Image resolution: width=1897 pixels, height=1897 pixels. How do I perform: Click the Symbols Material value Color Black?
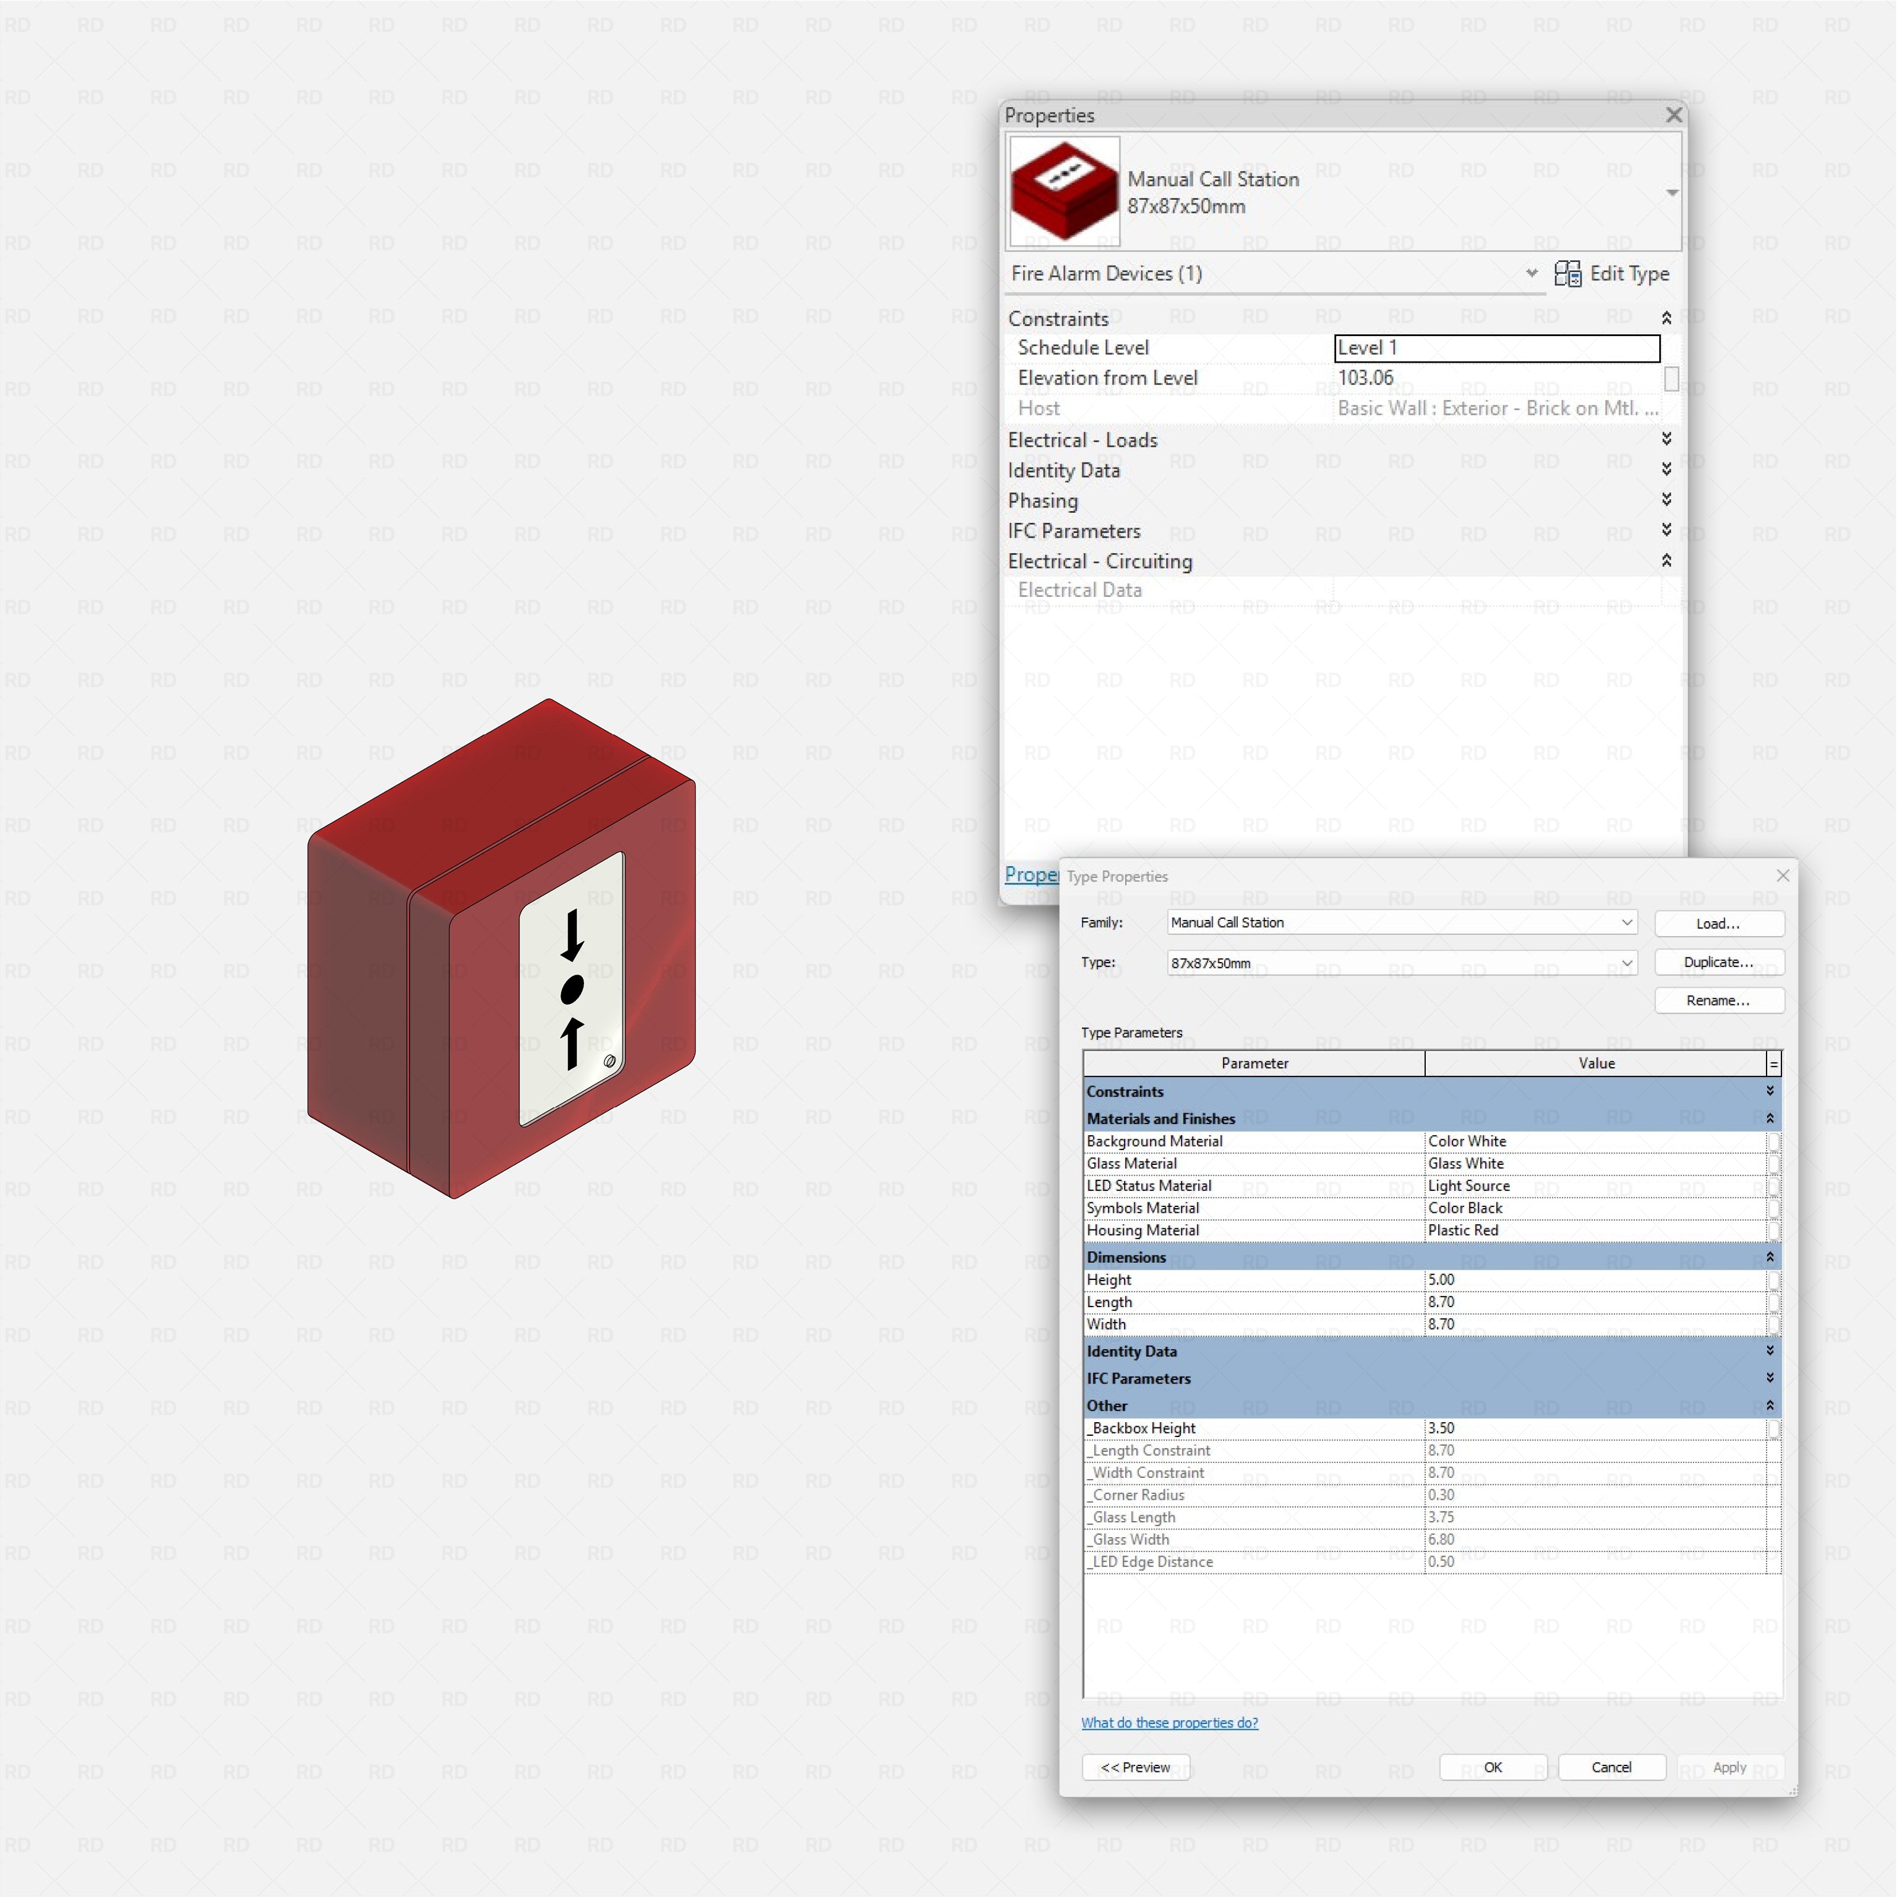1596,1208
